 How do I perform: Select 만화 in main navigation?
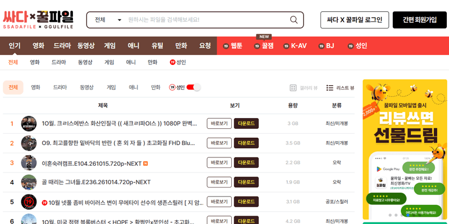(181, 46)
